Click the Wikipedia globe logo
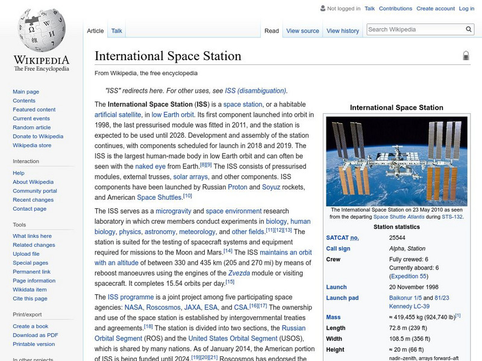This screenshot has width=482, height=361. tap(41, 30)
